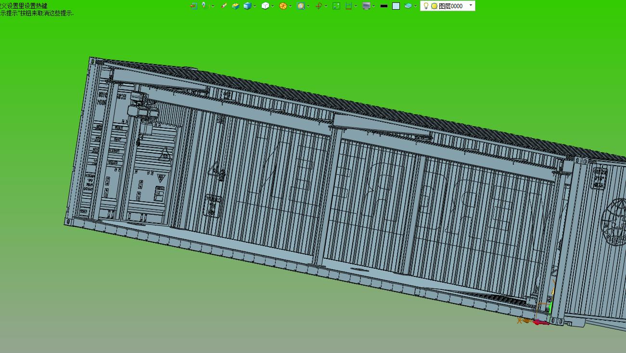Viewport: 626px width, 353px height.
Task: Open the selection filter dropdown arrow
Action: coord(213,6)
